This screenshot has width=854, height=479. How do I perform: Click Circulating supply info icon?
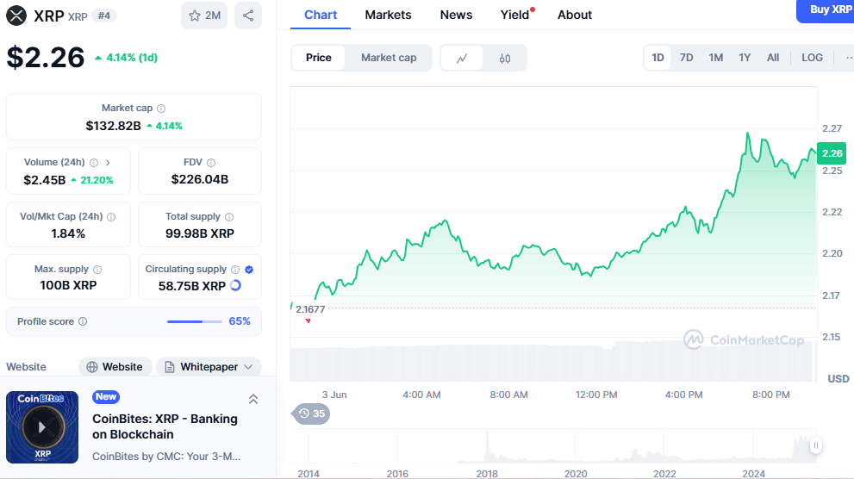point(235,270)
